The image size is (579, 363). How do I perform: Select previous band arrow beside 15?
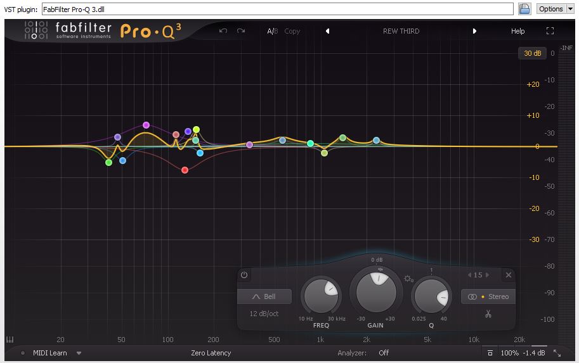point(469,275)
